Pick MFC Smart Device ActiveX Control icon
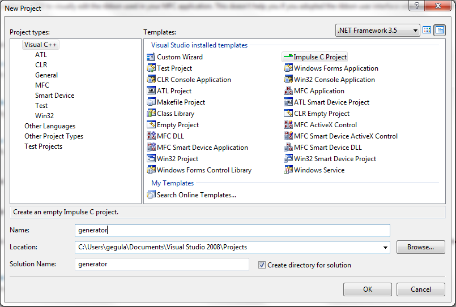Screen dimensions: 456x307 click(x=288, y=136)
